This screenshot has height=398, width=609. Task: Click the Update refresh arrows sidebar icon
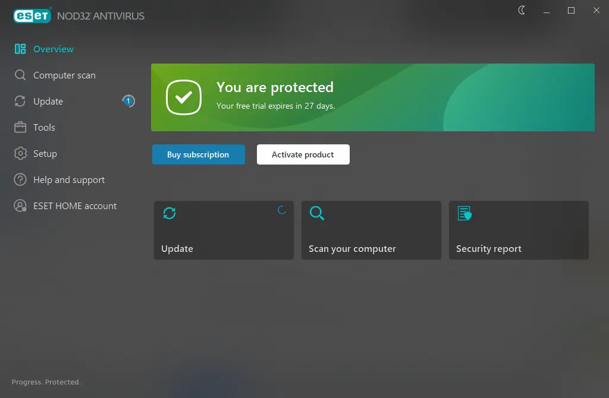(20, 101)
